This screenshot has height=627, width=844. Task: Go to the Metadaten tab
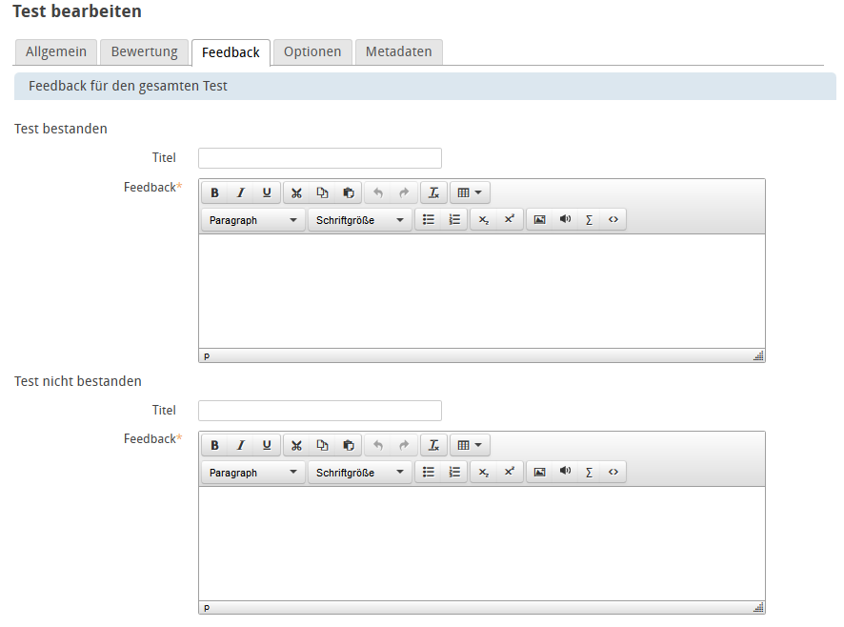(398, 52)
